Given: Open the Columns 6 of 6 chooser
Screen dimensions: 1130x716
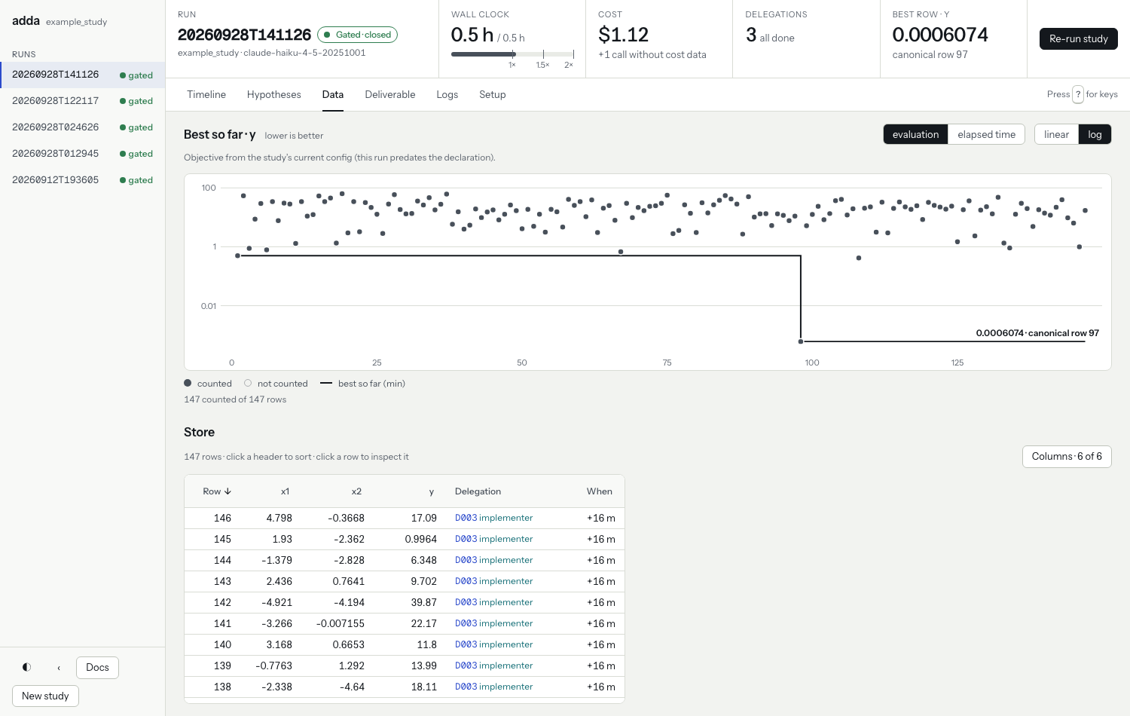Looking at the screenshot, I should click(1067, 457).
